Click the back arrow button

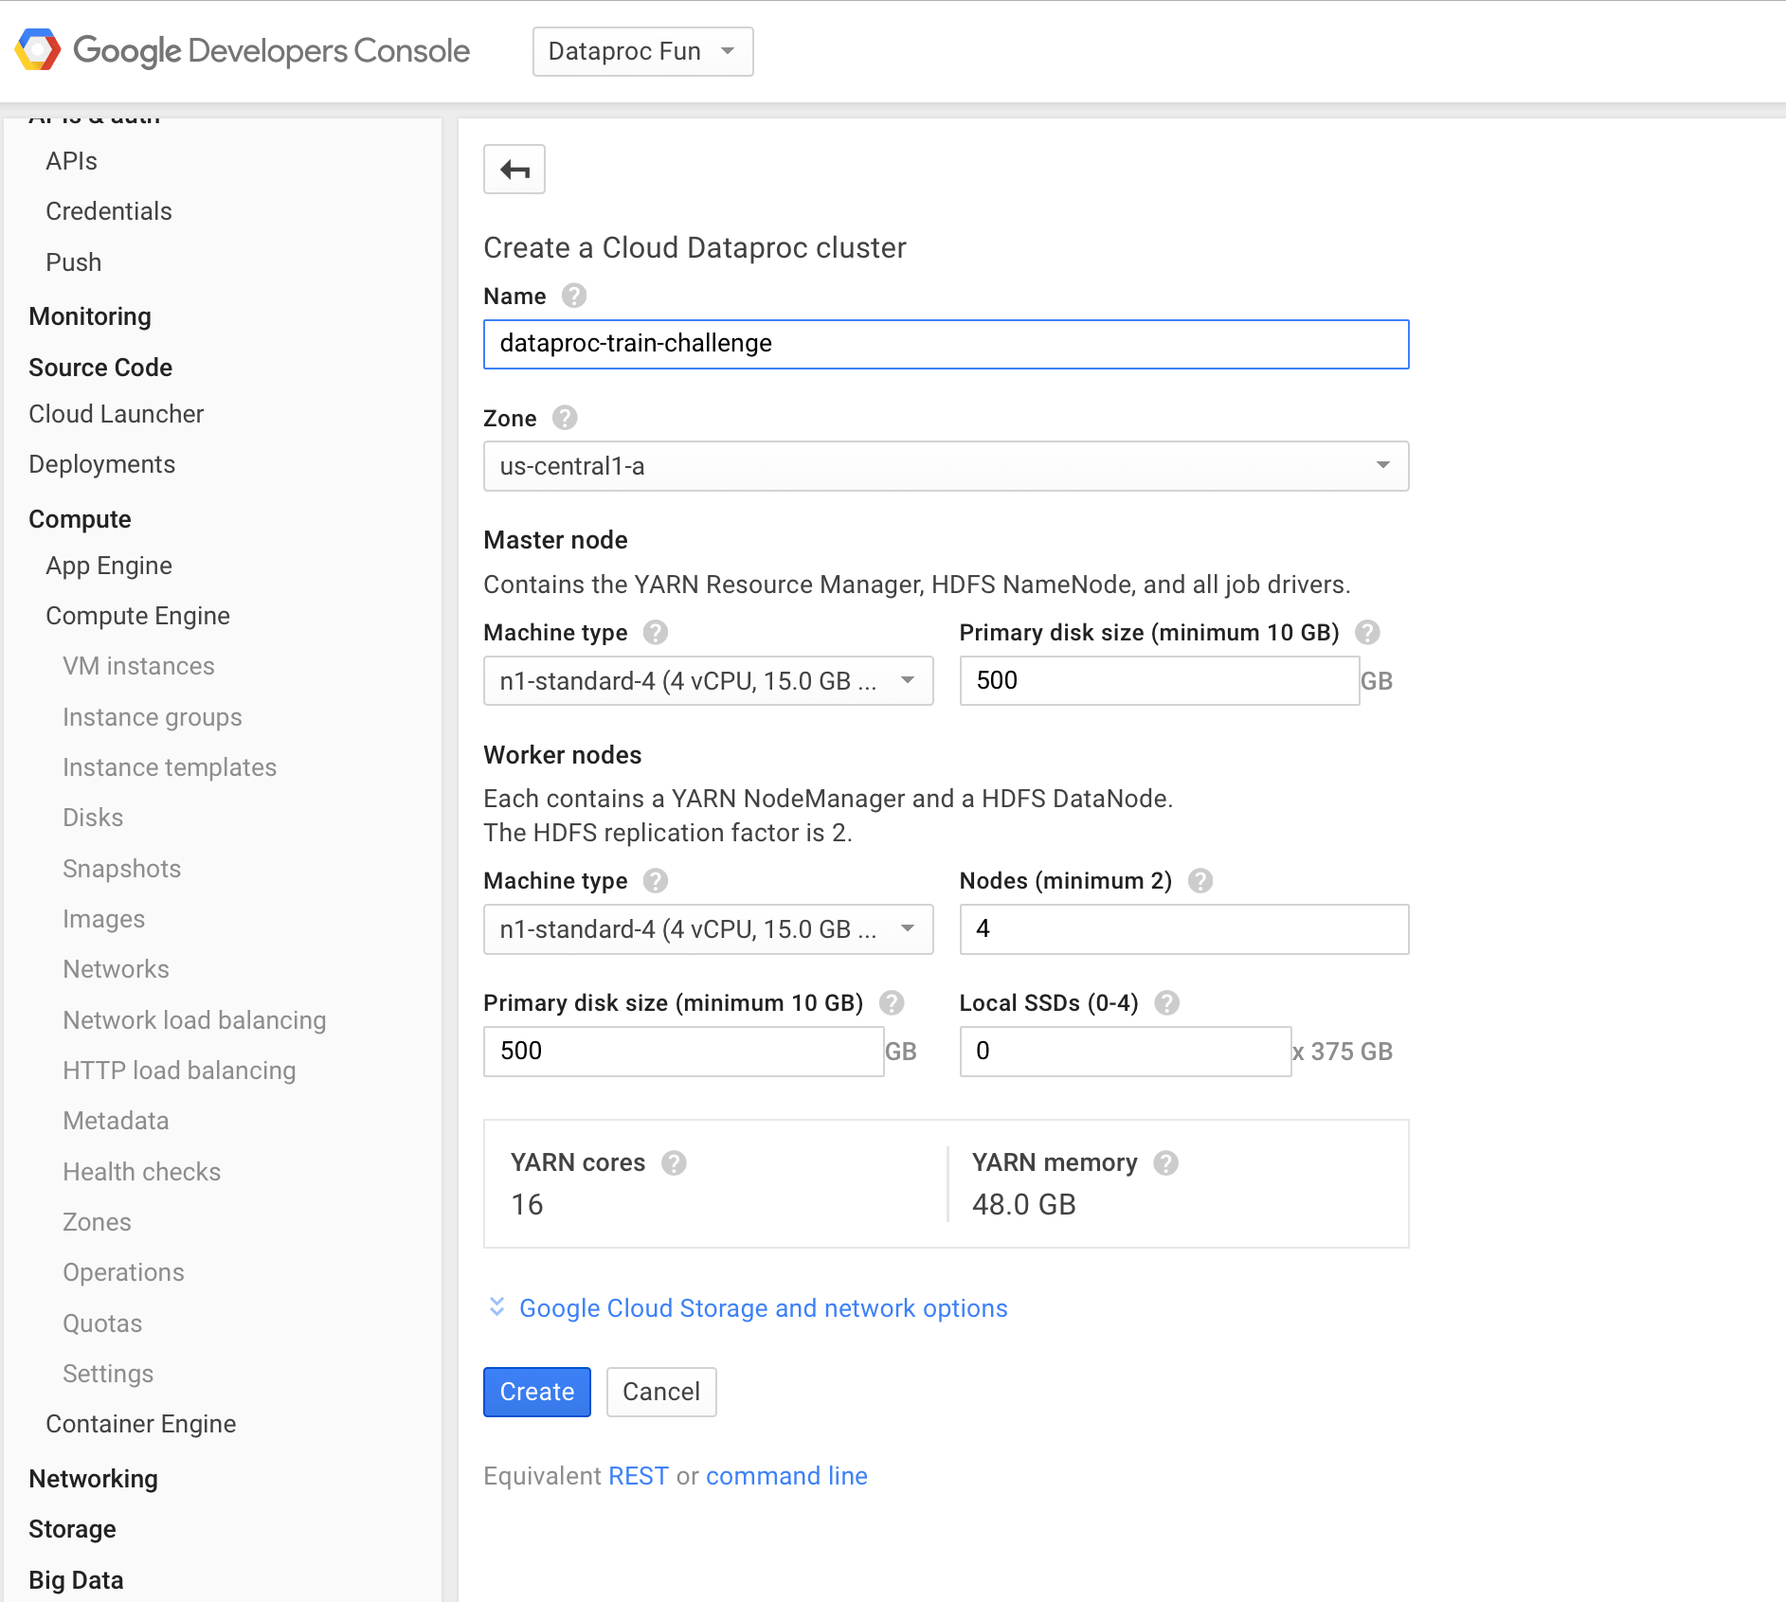(514, 170)
